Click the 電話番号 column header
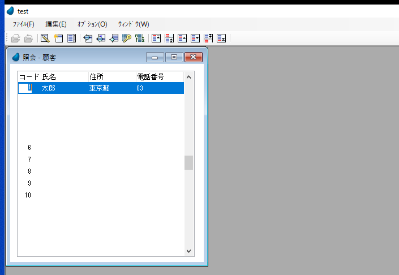399x275 pixels. [150, 77]
